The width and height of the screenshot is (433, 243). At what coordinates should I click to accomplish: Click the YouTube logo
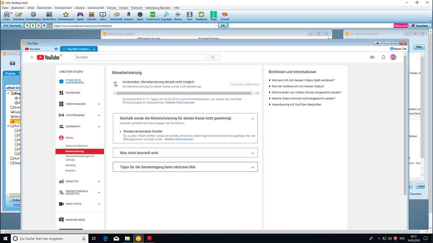coord(48,57)
